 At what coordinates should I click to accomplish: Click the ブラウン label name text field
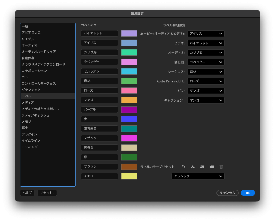pyautogui.click(x=99, y=167)
